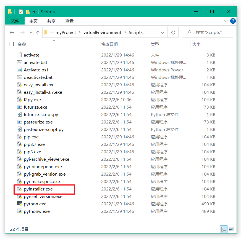Sort by 大小 column header

197,44
